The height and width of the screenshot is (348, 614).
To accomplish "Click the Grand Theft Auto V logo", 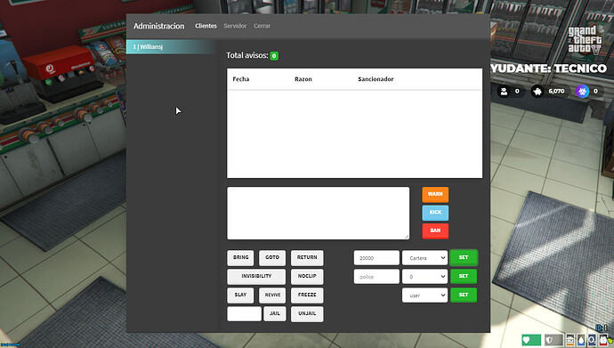I will 586,40.
